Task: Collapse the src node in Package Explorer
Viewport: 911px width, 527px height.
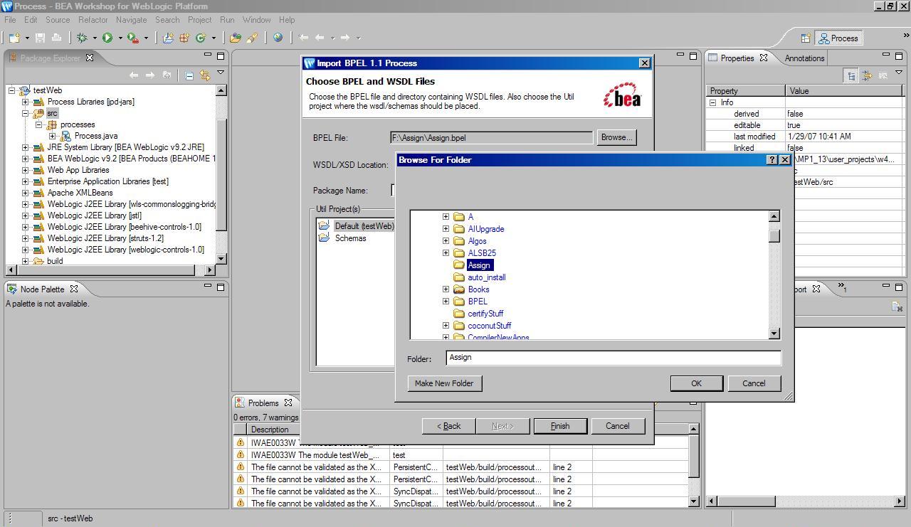Action: 26,113
